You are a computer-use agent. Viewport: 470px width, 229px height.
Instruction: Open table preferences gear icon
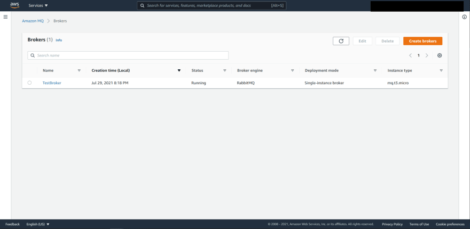tap(440, 55)
